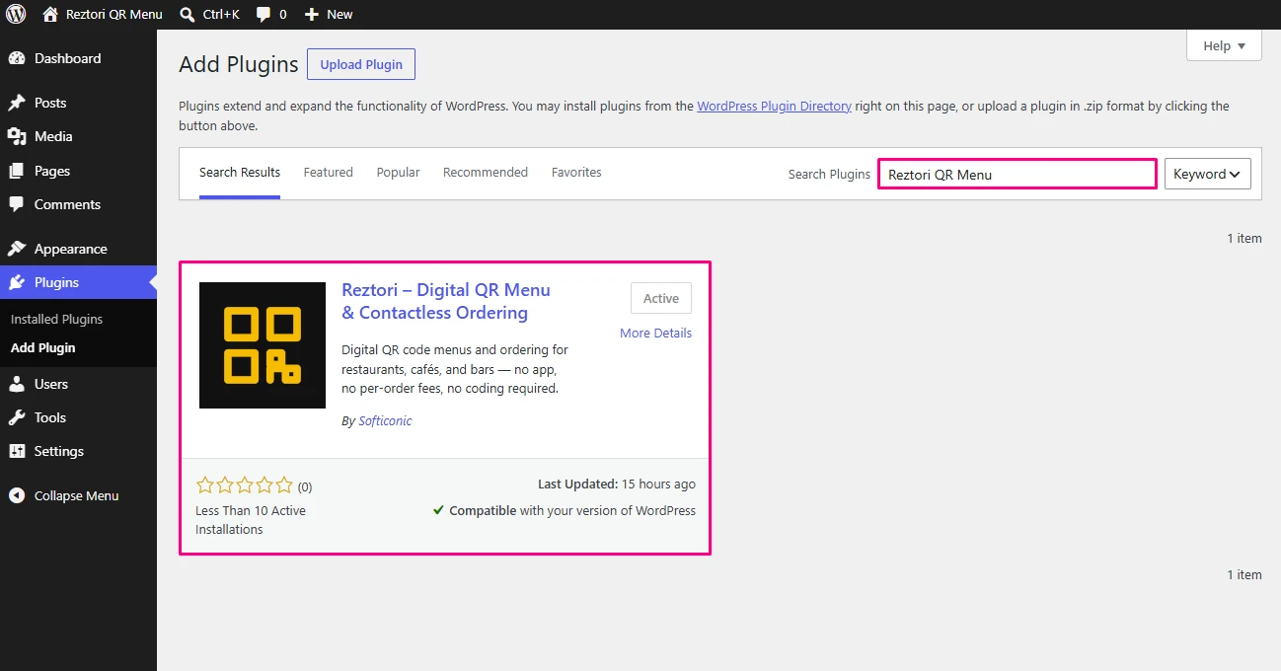Open the Reztori – Digital QR Menu title link
Screen dimensions: 1281x671
(446, 301)
